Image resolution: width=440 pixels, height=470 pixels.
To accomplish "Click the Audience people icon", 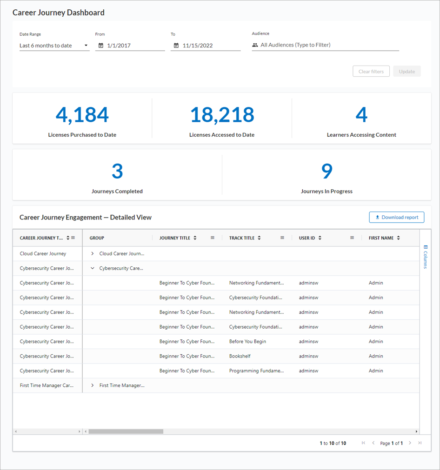I will 255,45.
